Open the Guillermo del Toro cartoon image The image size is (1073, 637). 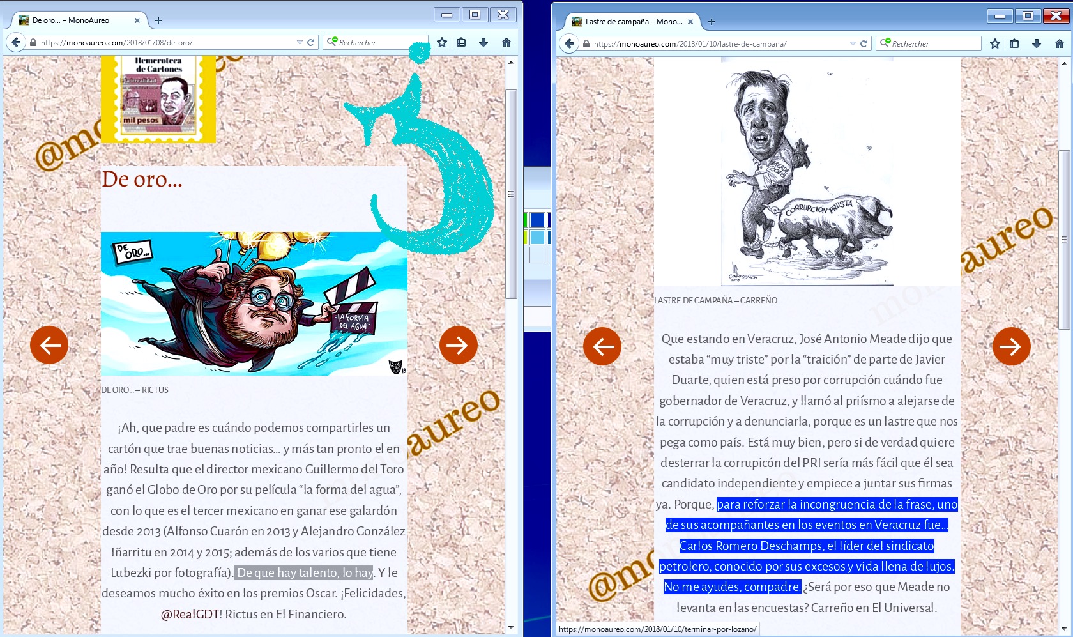click(x=254, y=303)
